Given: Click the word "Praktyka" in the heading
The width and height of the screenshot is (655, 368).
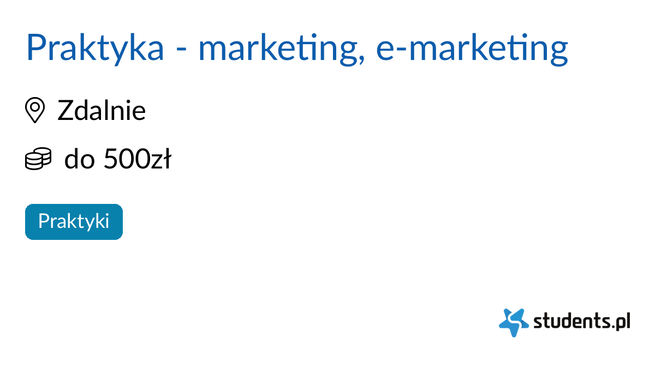Looking at the screenshot, I should (95, 48).
